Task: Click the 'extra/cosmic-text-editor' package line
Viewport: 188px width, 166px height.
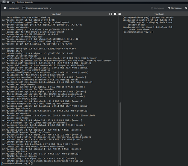Action: (45, 68)
